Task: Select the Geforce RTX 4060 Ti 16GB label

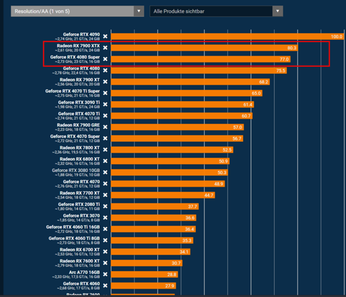Action: tap(73, 227)
